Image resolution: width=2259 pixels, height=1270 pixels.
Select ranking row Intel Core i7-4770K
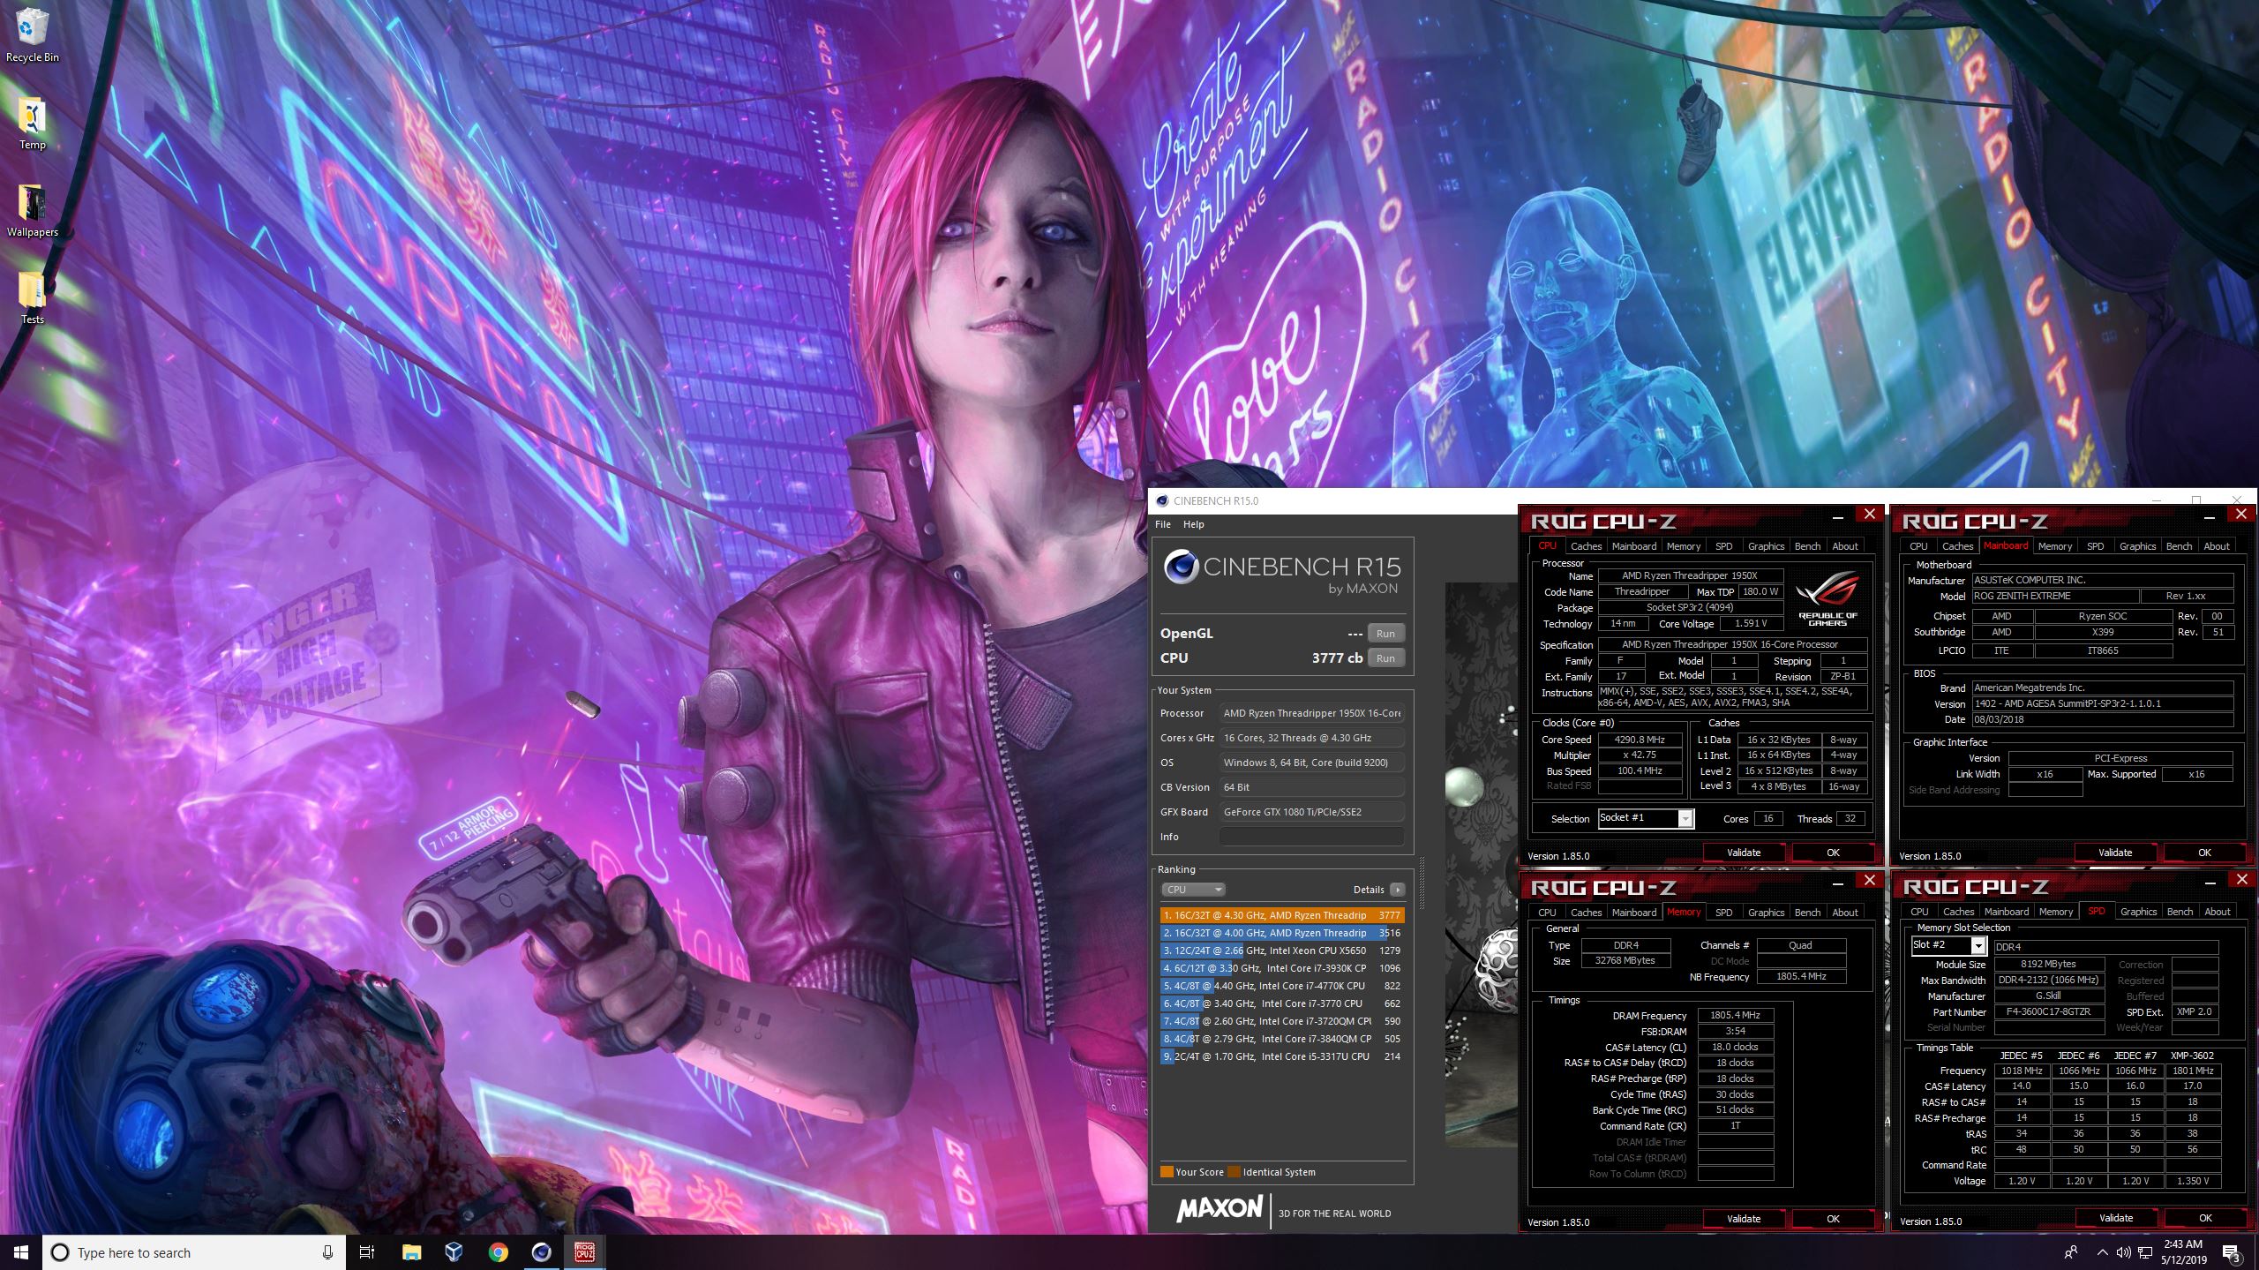(1282, 986)
